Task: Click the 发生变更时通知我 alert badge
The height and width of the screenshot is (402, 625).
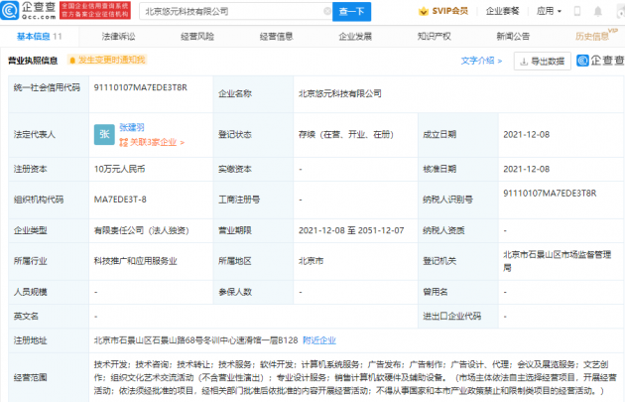Action: tap(107, 60)
